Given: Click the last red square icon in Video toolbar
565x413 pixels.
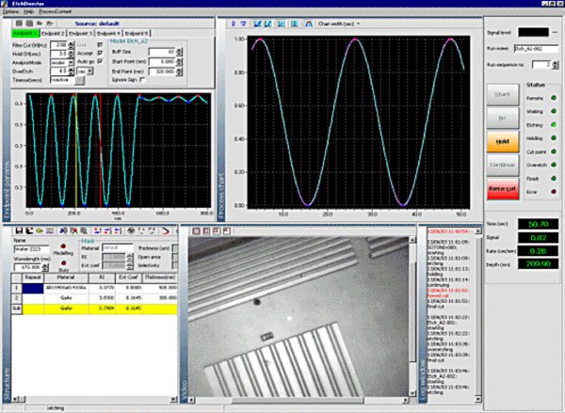Looking at the screenshot, I should point(227,231).
